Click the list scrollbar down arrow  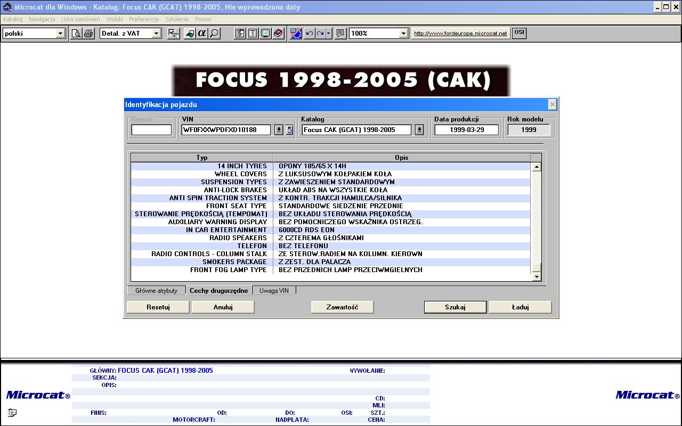pyautogui.click(x=537, y=276)
